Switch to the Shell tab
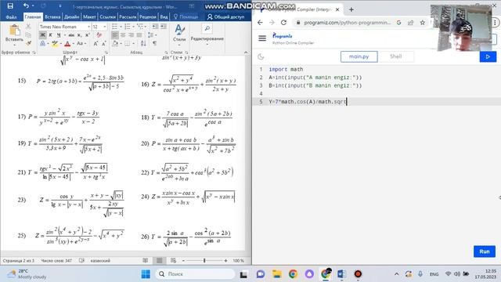The width and height of the screenshot is (501, 282). [395, 56]
